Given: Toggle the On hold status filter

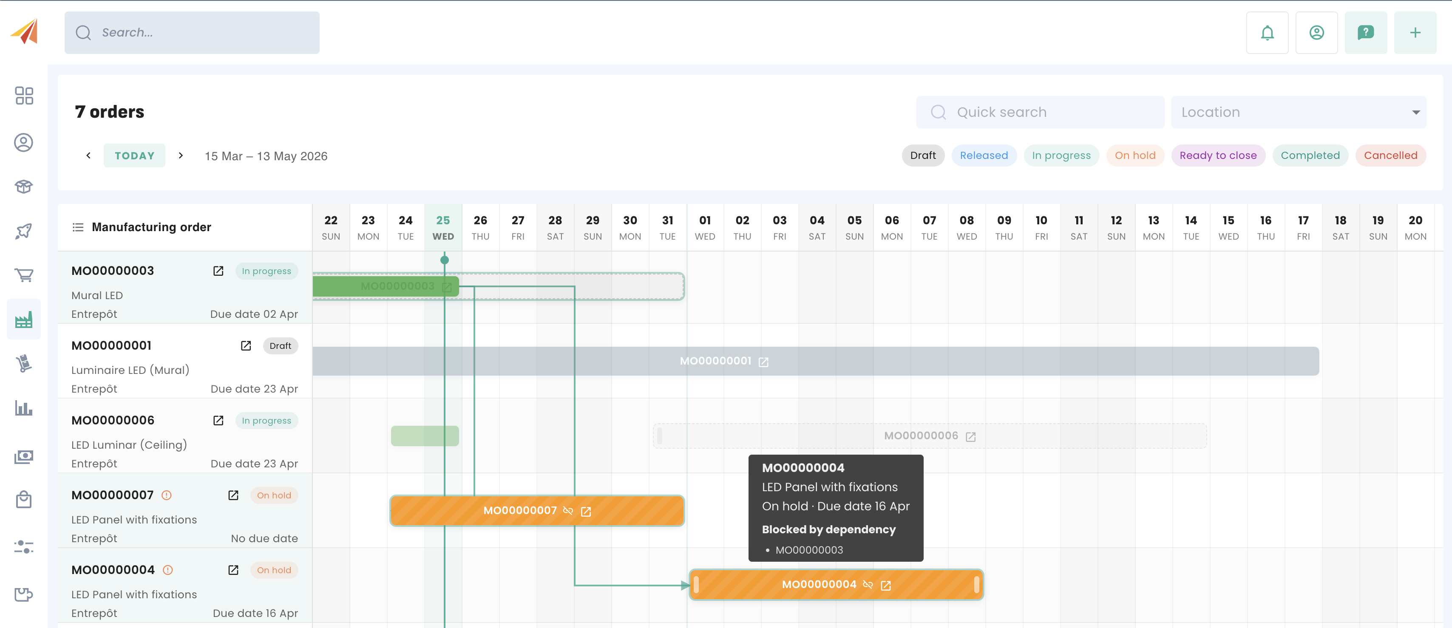Looking at the screenshot, I should coord(1134,156).
